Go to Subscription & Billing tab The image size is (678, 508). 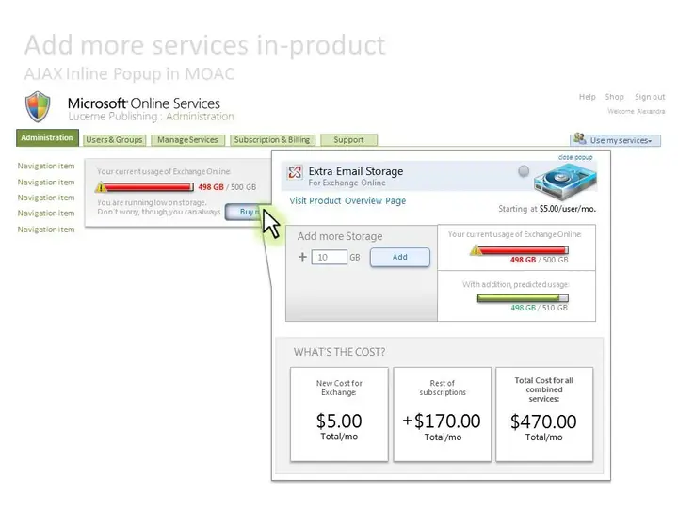272,140
